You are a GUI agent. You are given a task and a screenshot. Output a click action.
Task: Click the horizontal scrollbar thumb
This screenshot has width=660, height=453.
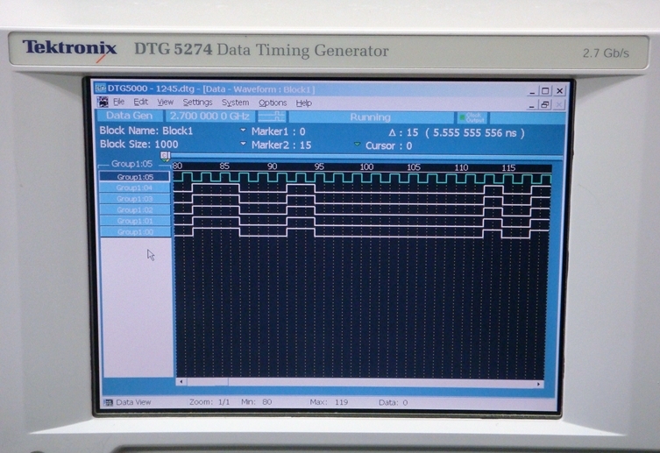click(208, 382)
